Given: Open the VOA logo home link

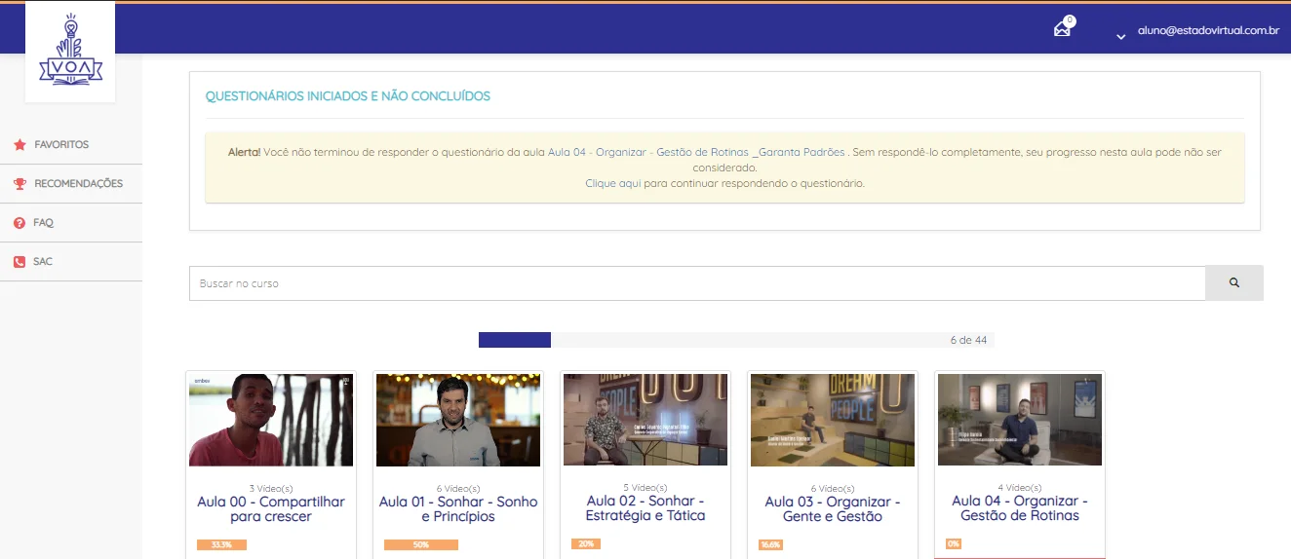Looking at the screenshot, I should pyautogui.click(x=70, y=51).
